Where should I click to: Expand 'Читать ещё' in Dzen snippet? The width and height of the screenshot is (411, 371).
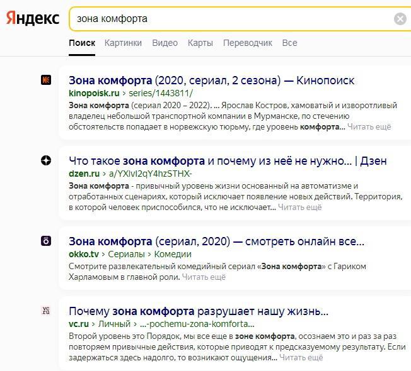(300, 207)
